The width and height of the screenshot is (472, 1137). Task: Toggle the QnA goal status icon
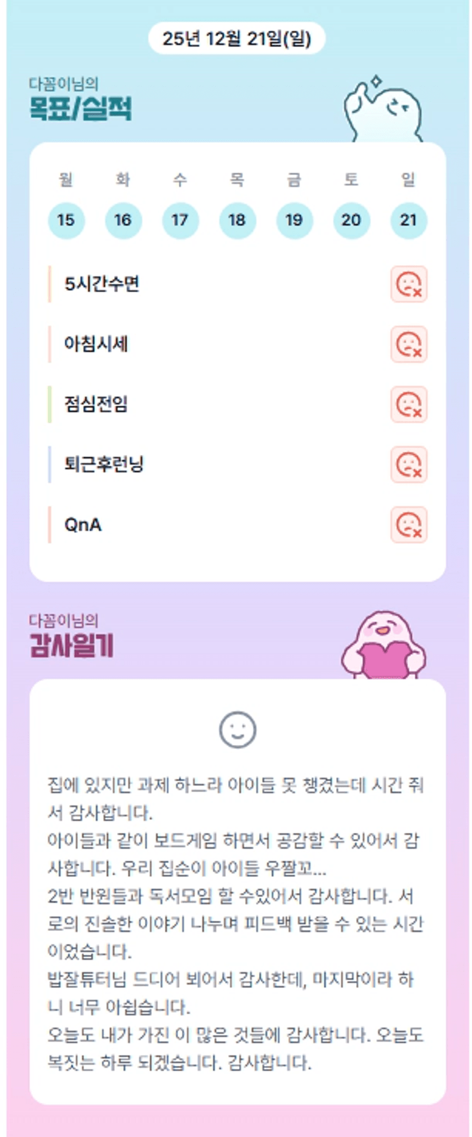[409, 525]
